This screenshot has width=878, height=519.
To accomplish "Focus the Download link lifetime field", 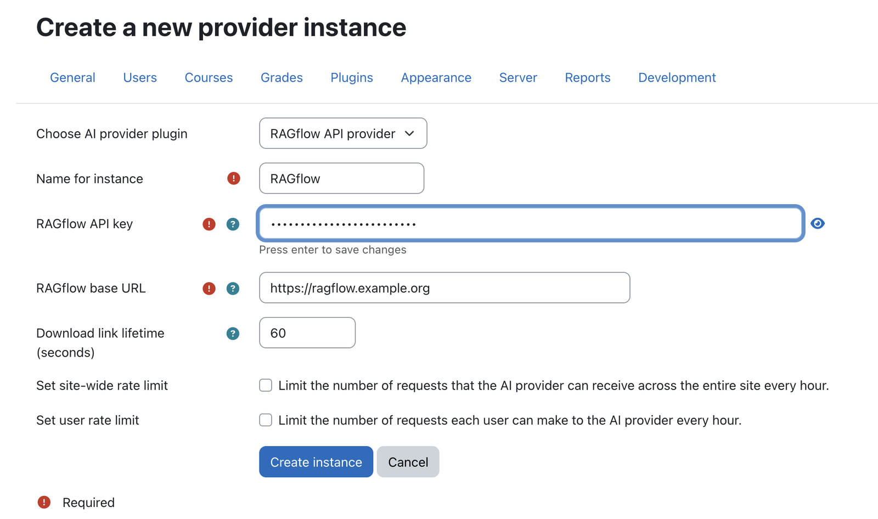I will (x=307, y=333).
